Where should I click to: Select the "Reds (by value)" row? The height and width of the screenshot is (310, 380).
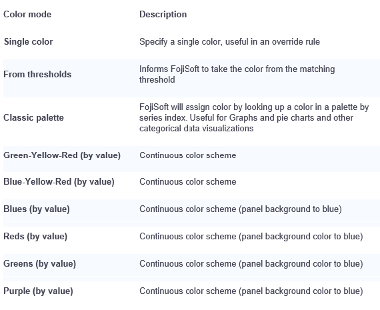pos(192,236)
